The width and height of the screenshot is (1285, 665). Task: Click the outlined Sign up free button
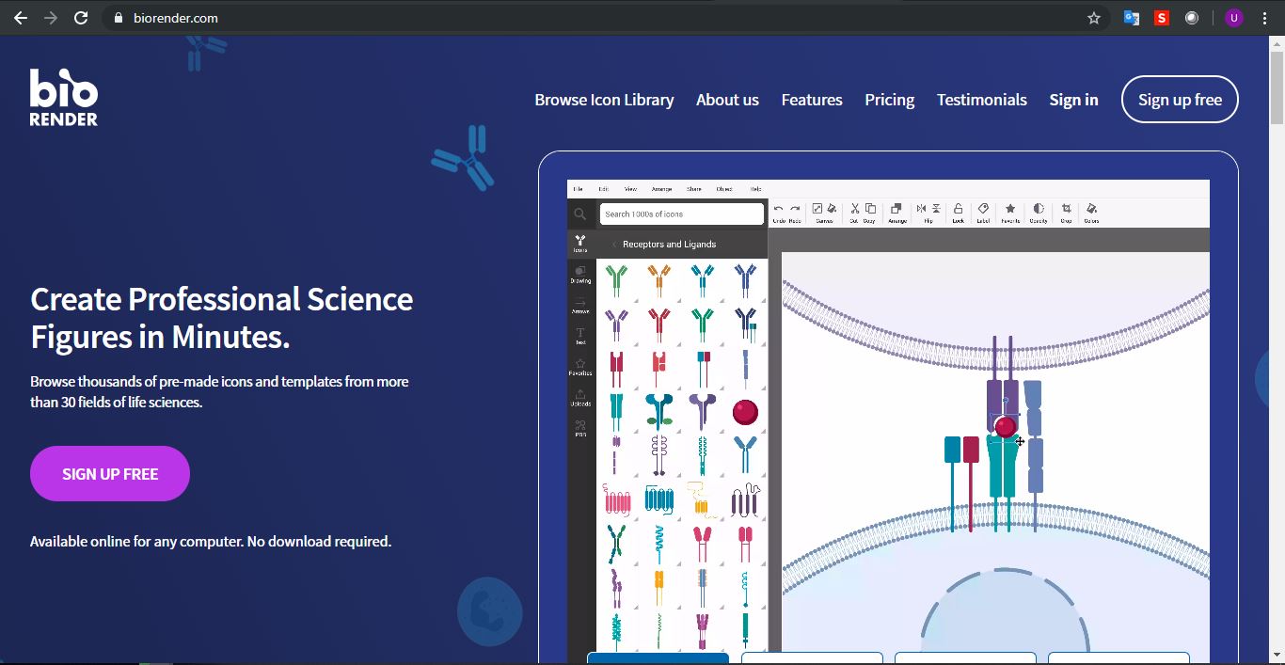pyautogui.click(x=1180, y=100)
